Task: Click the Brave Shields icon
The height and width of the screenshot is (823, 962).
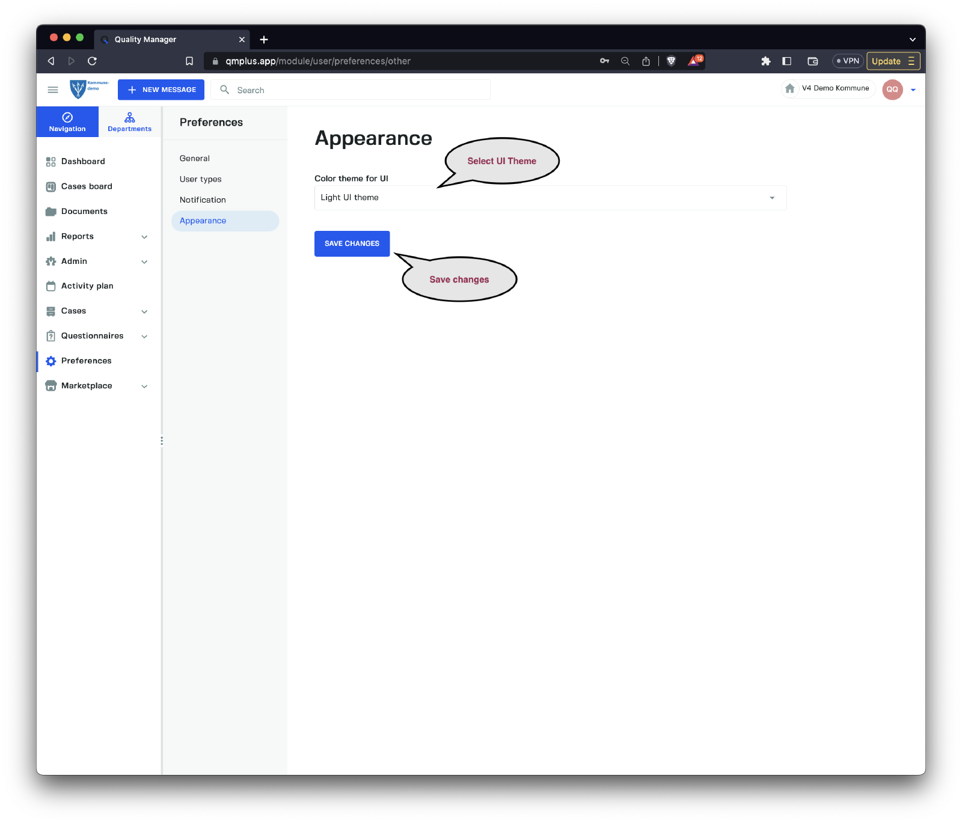Action: tap(671, 61)
